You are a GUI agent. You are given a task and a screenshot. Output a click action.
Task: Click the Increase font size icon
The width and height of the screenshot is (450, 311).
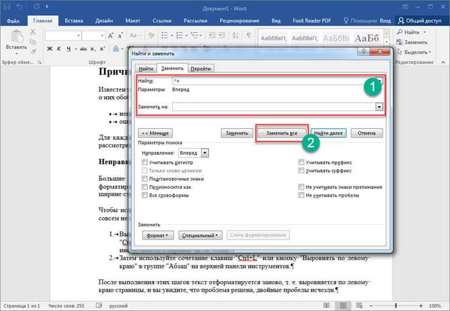point(111,36)
